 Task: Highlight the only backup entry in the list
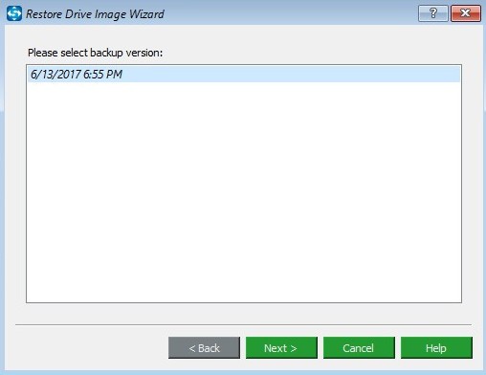[244, 75]
